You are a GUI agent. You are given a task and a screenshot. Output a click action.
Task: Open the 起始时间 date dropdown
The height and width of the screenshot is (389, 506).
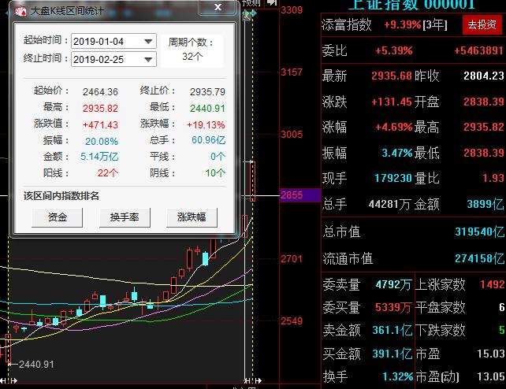point(148,41)
